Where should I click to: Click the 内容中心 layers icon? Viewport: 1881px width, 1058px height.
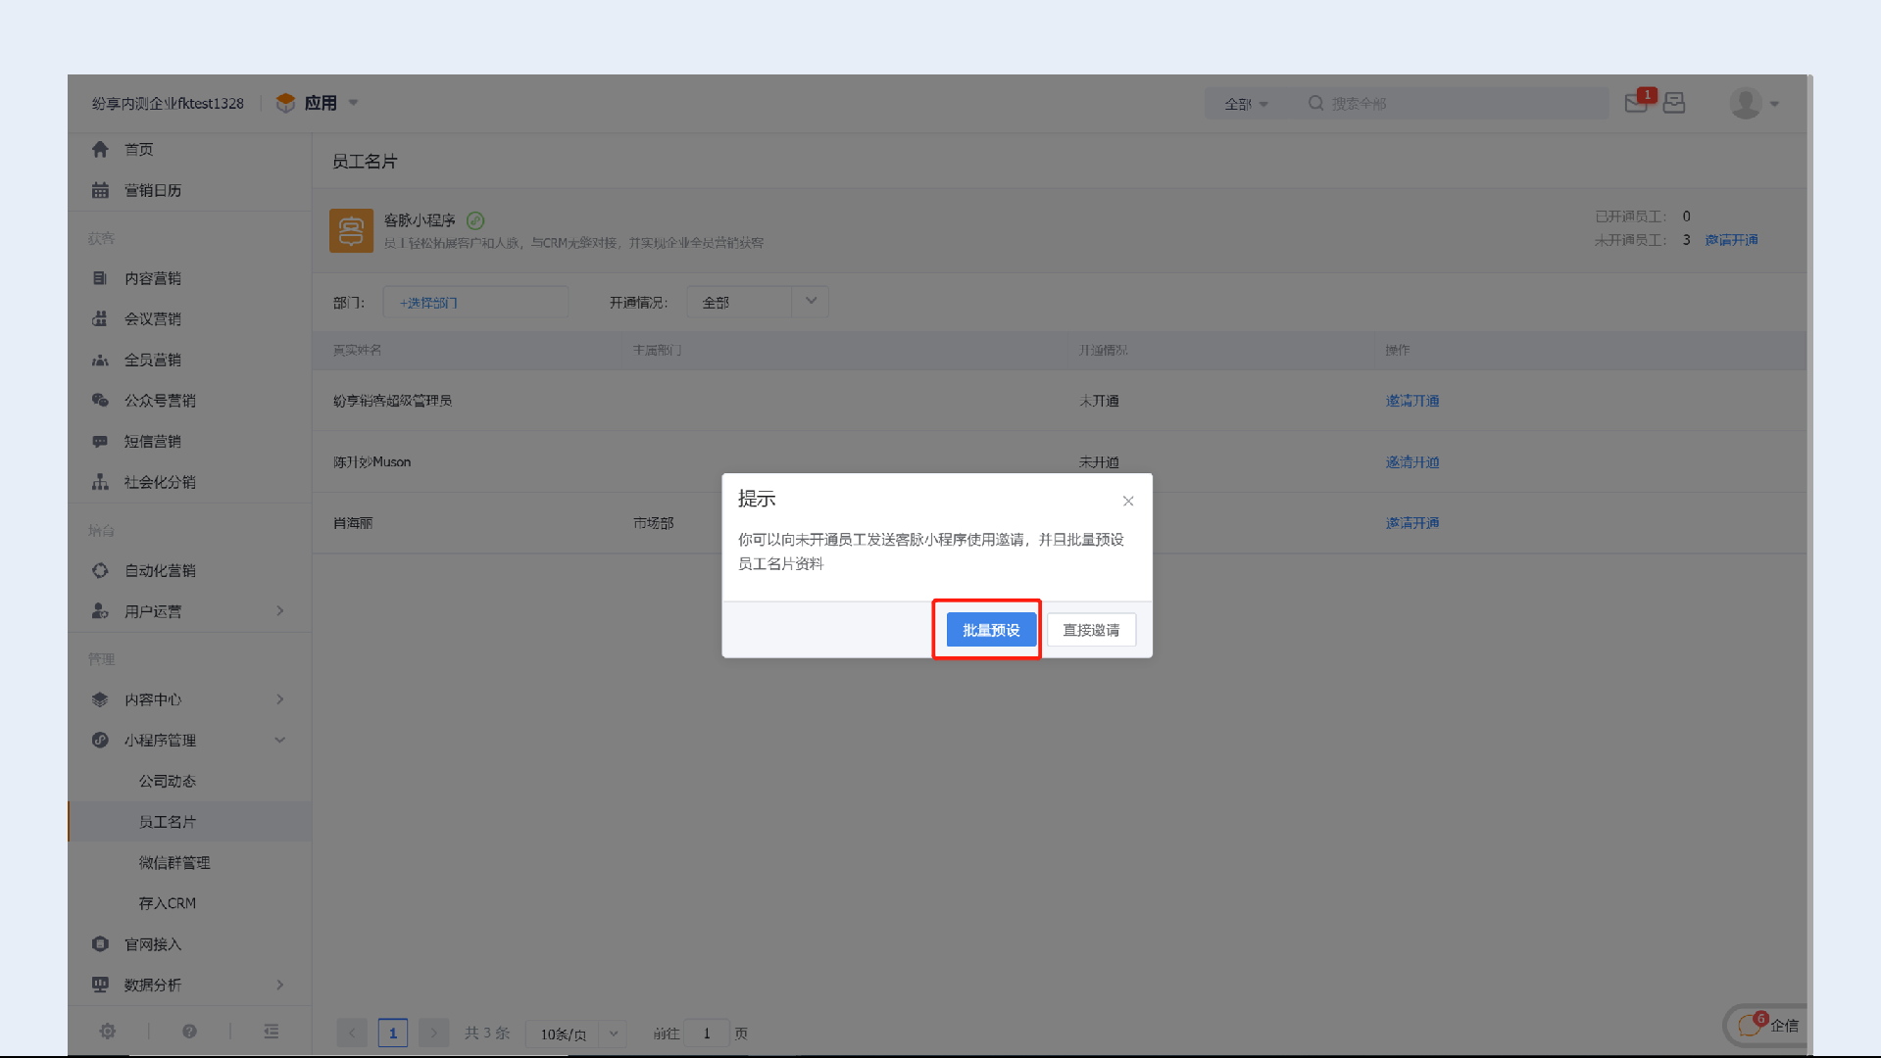click(x=100, y=699)
